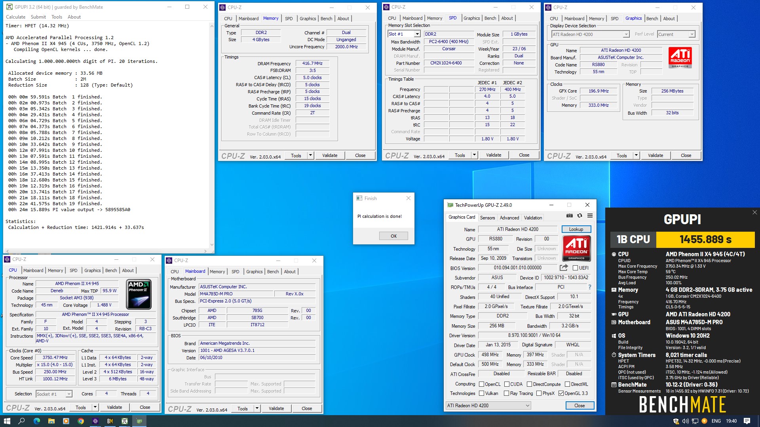Open the GPU-Z hamburger menu
The image size is (760, 427).
(590, 216)
